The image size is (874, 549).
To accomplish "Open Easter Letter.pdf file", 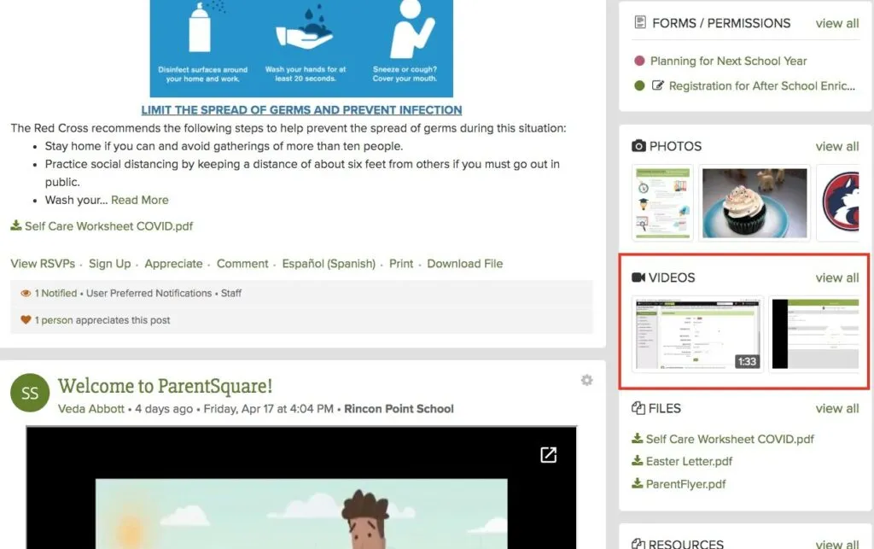I will (x=689, y=461).
